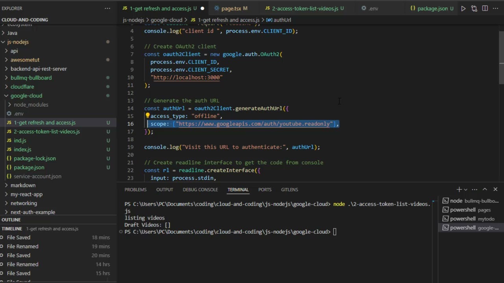Open editor More Actions ellipsis menu
The width and height of the screenshot is (504, 283).
(x=495, y=8)
